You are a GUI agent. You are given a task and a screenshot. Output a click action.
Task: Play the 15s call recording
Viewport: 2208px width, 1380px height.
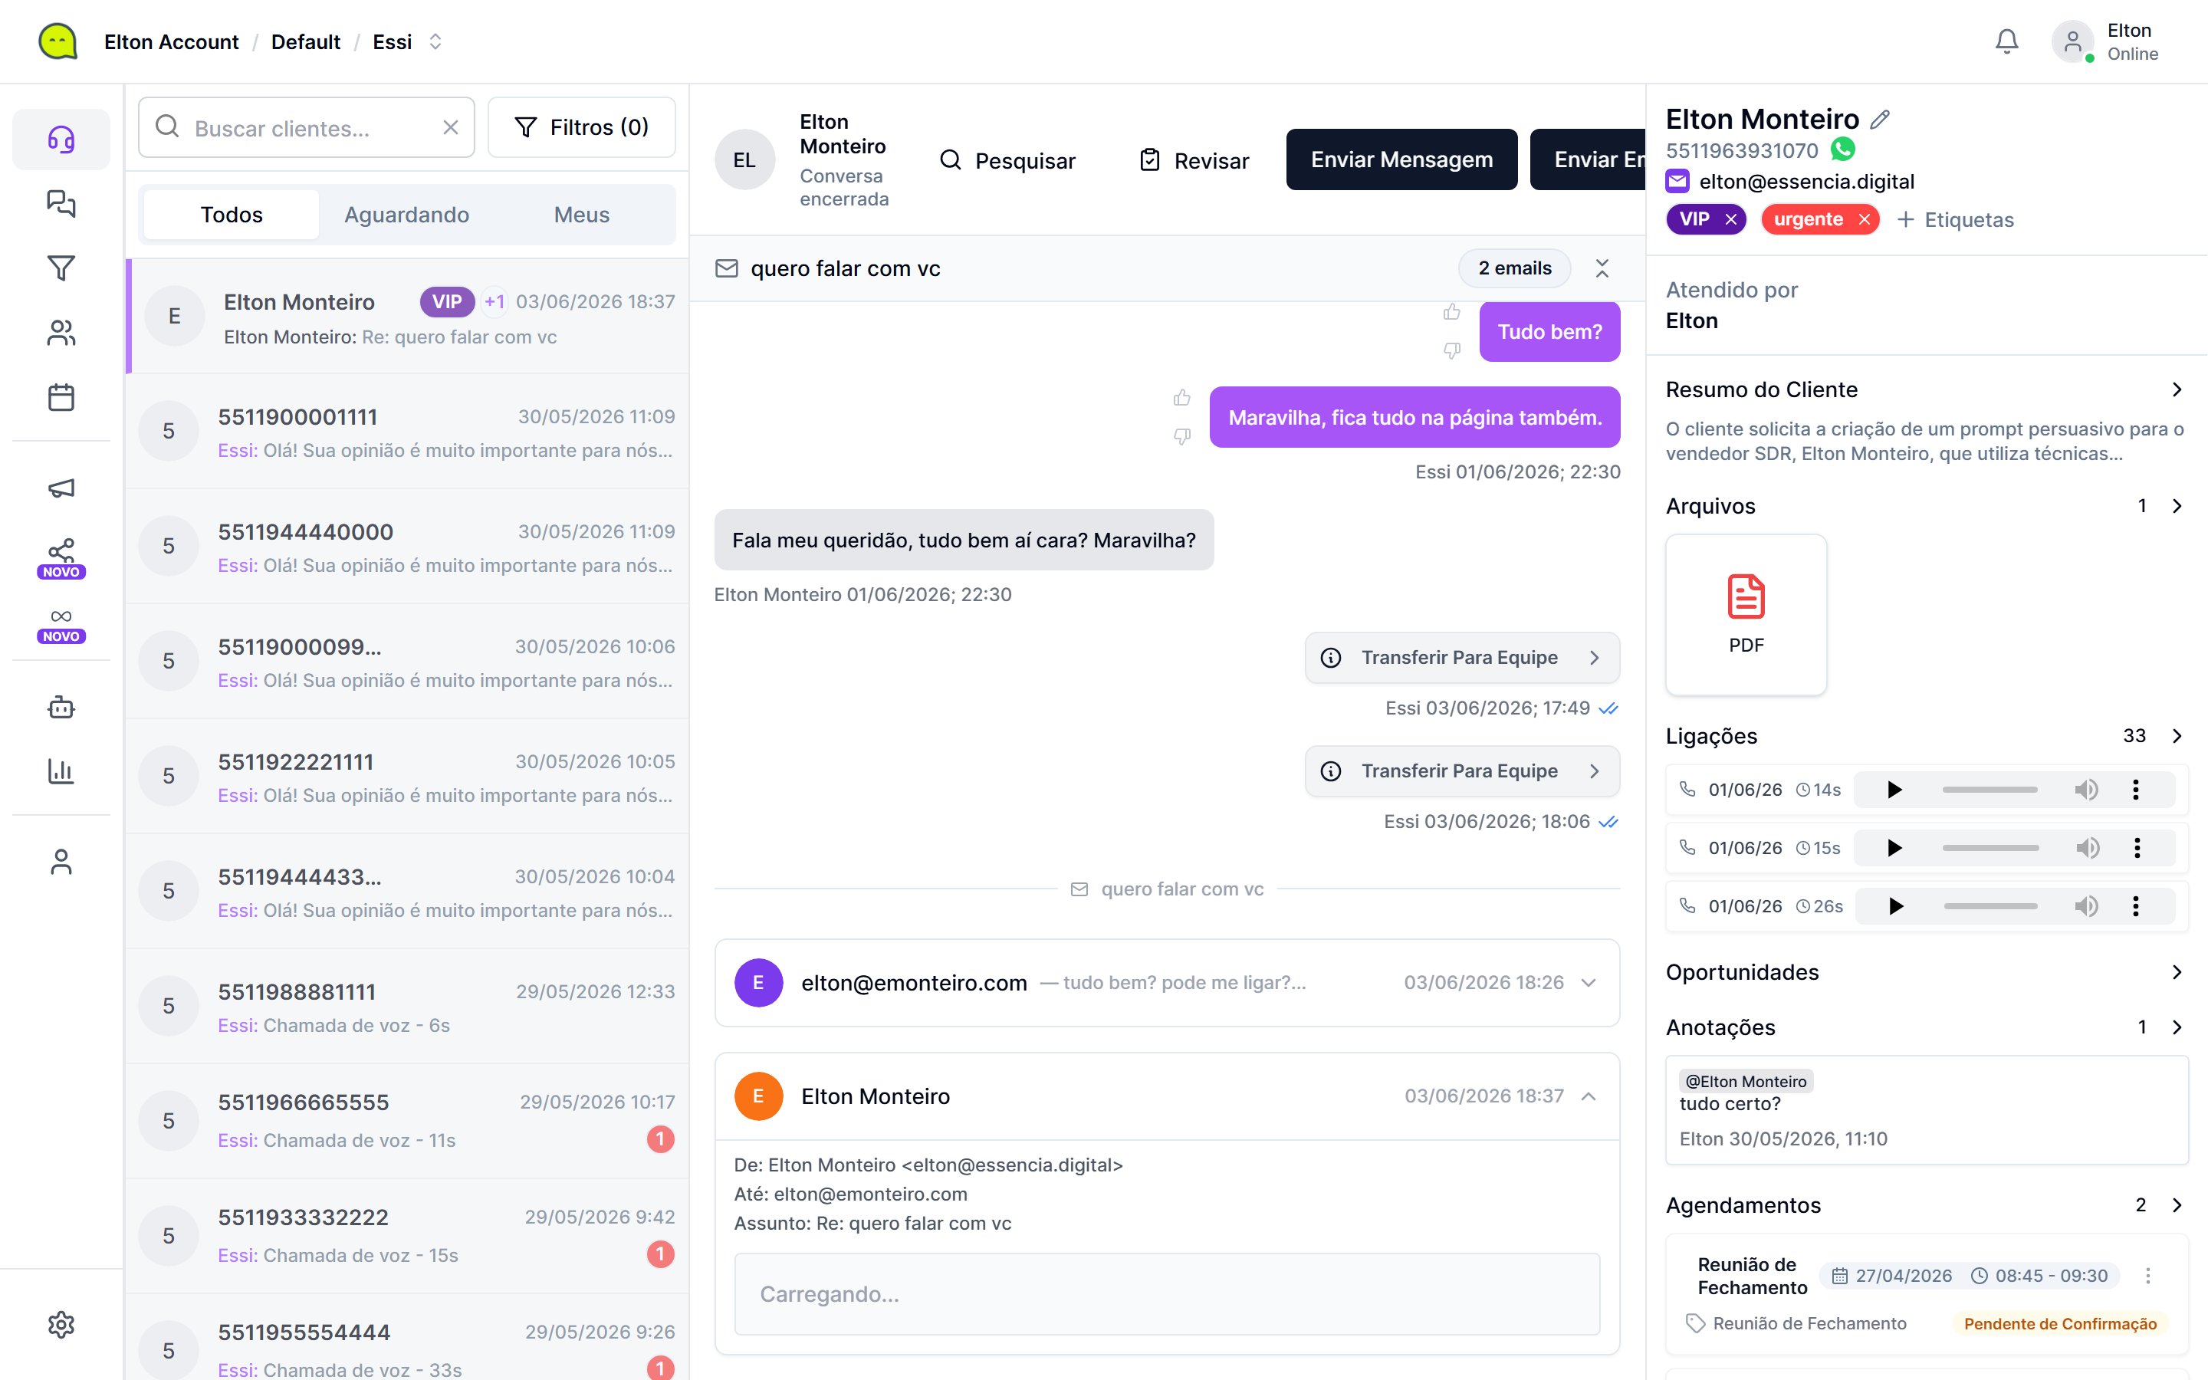1894,848
